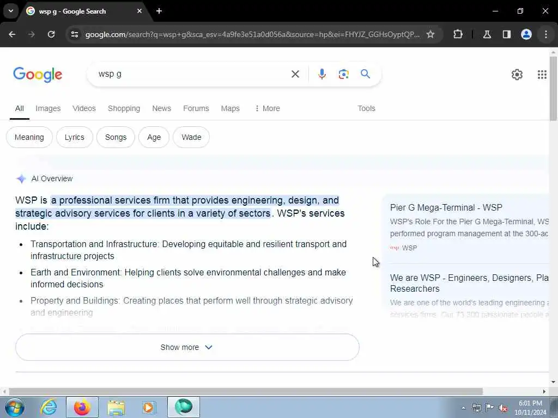558x418 pixels.
Task: Click the forward navigation arrow
Action: [32, 34]
